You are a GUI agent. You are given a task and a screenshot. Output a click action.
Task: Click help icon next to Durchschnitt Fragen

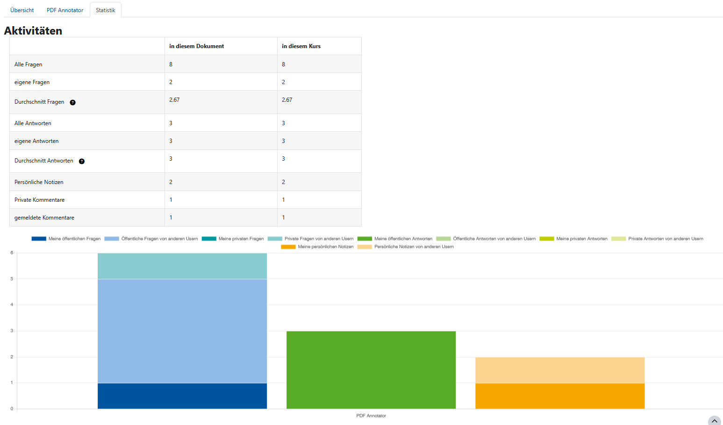click(72, 103)
